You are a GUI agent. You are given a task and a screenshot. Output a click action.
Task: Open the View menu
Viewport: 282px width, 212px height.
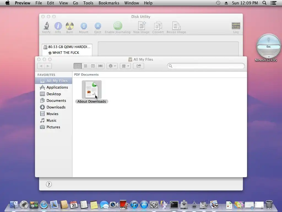click(64, 3)
